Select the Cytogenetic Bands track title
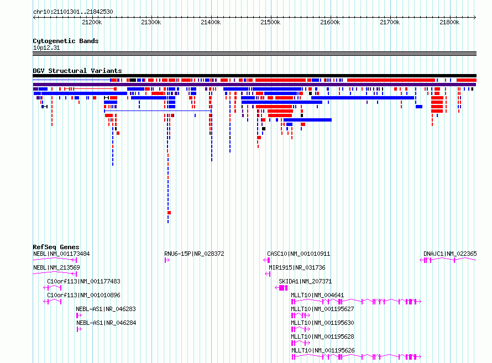The width and height of the screenshot is (492, 363). (66, 41)
